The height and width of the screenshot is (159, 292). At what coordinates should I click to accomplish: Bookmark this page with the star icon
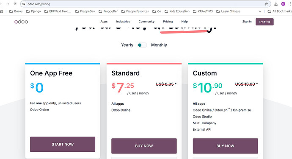[266, 4]
